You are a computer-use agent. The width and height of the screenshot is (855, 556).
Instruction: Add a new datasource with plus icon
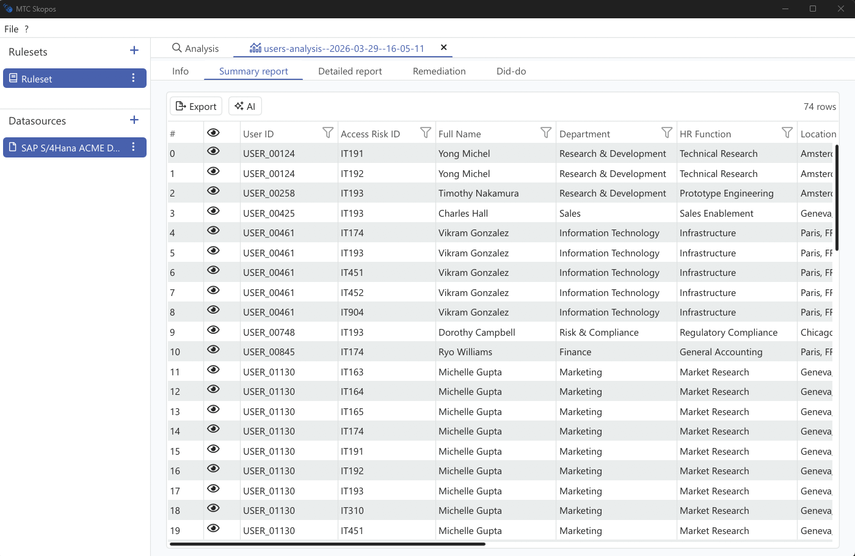click(134, 120)
